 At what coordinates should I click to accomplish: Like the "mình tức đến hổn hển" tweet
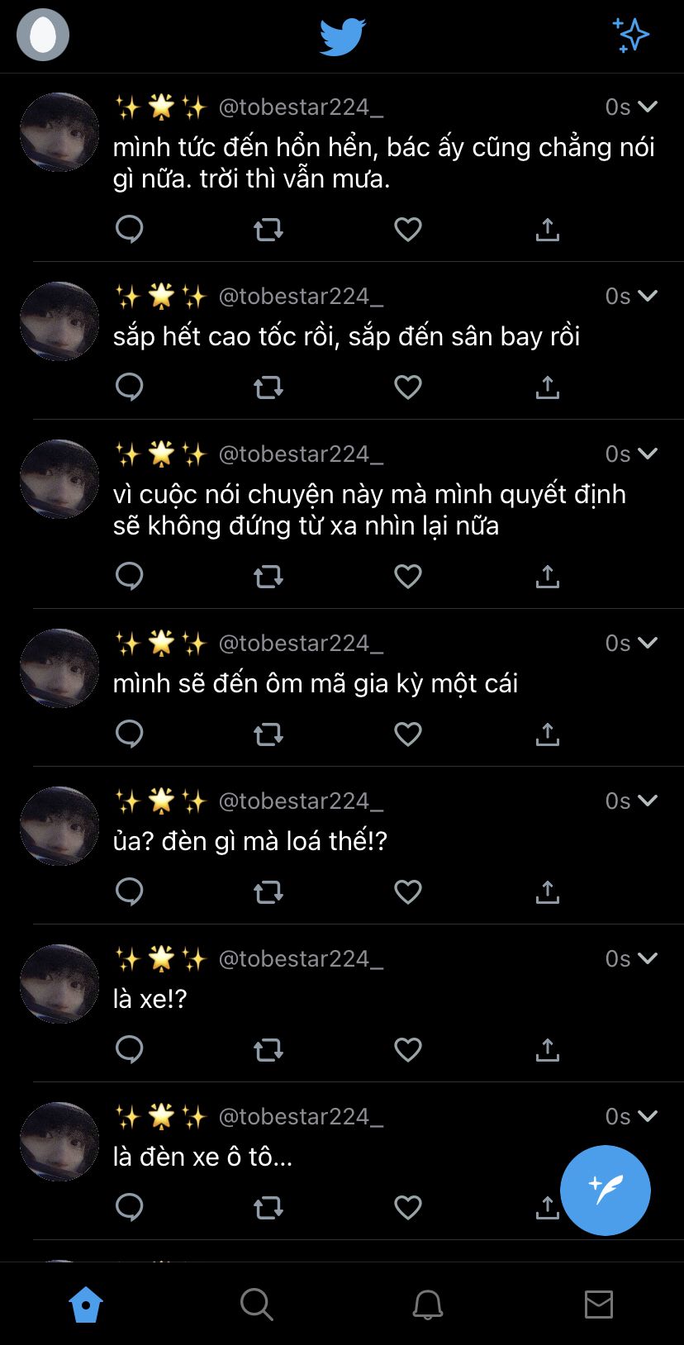point(408,229)
